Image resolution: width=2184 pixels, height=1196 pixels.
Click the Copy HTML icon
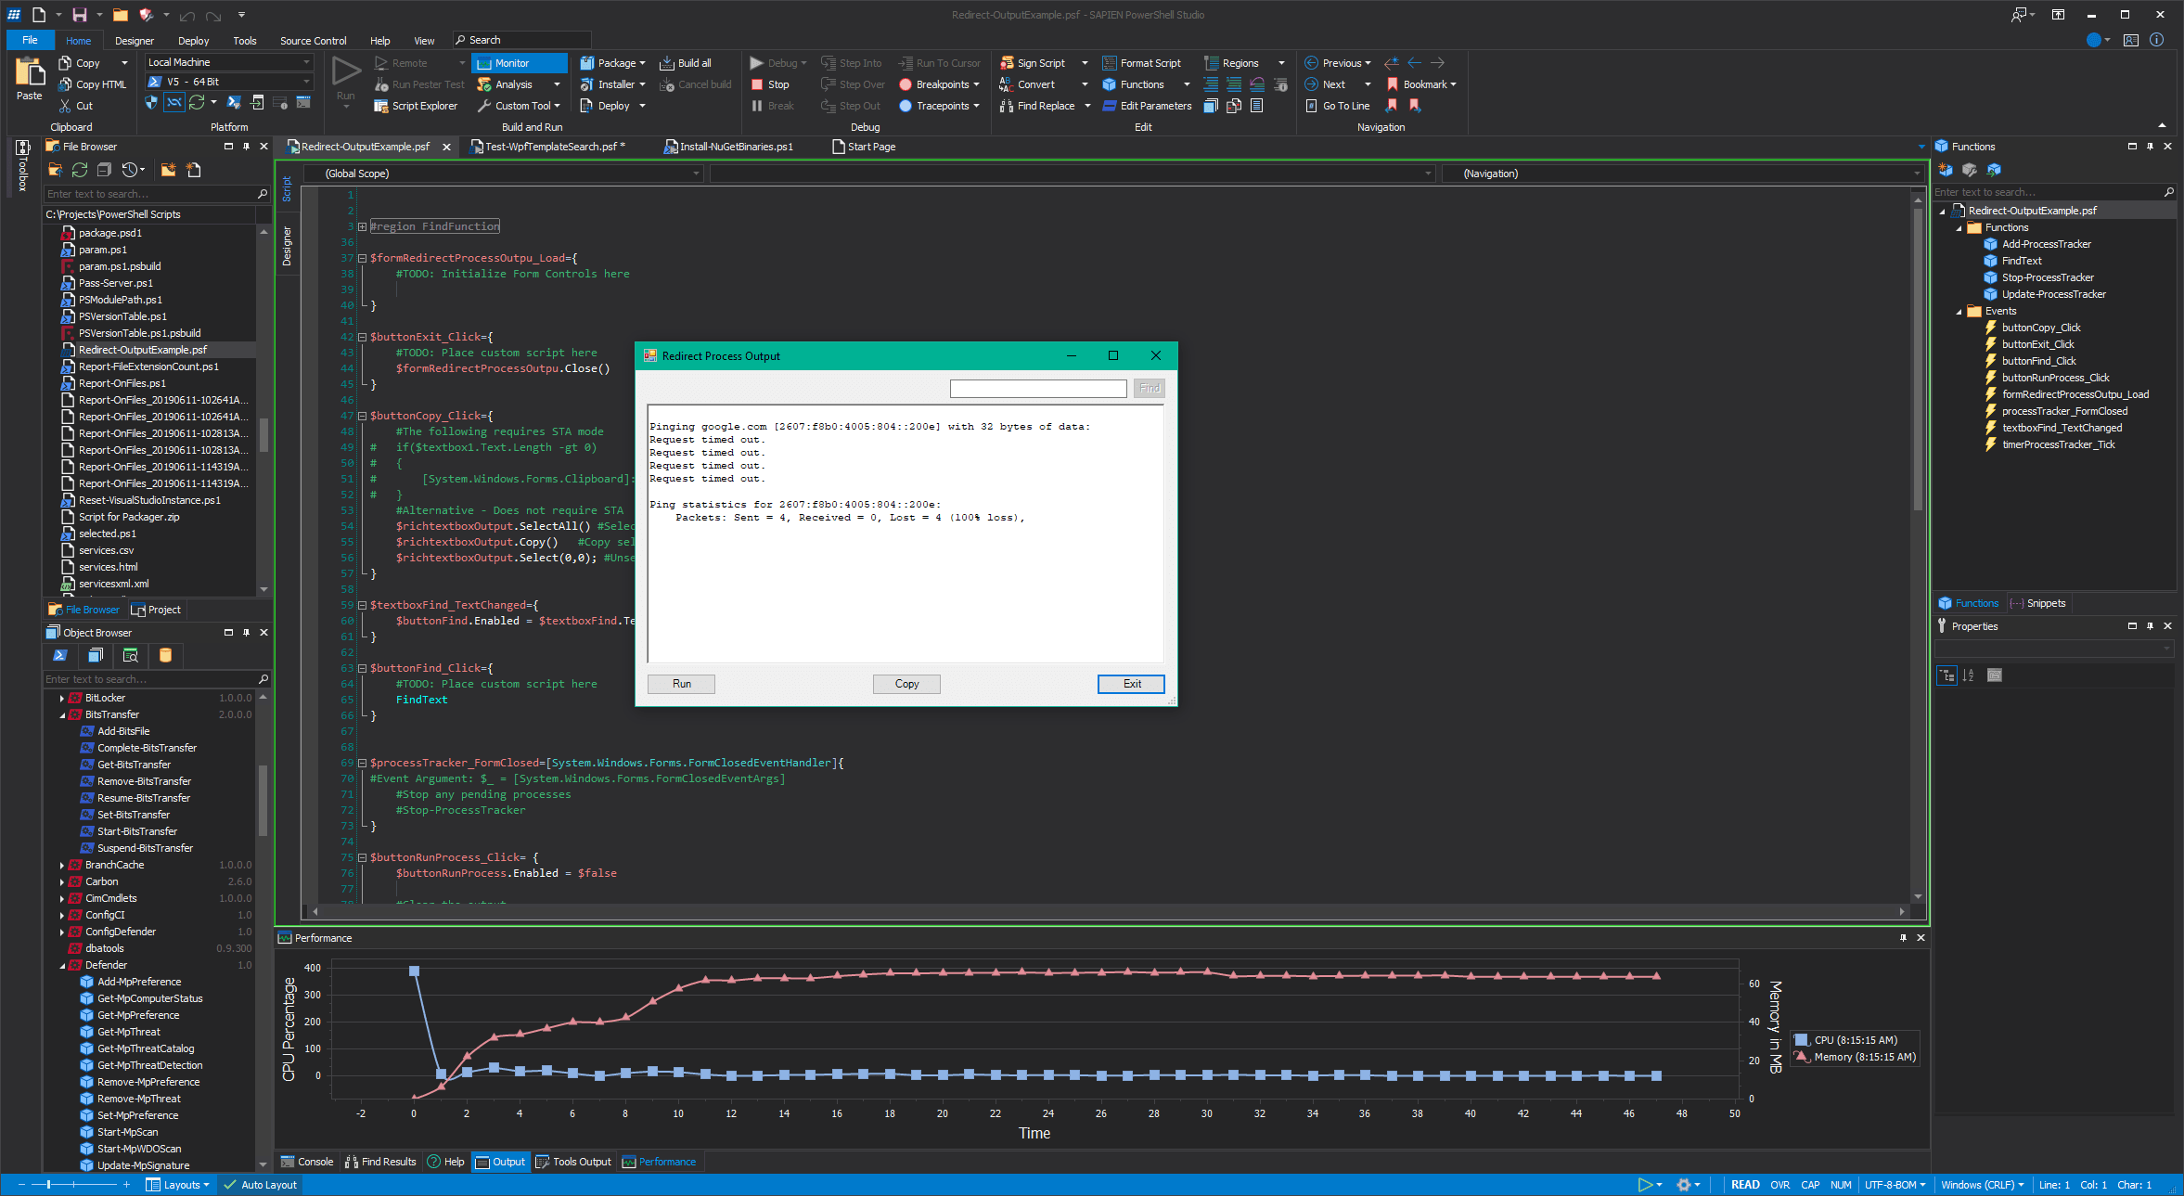[65, 84]
